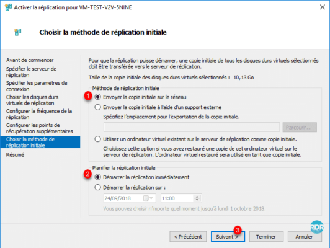Click the 'Planifier la réplication initiale' group label
Image resolution: width=330 pixels, height=248 pixels.
click(124, 168)
